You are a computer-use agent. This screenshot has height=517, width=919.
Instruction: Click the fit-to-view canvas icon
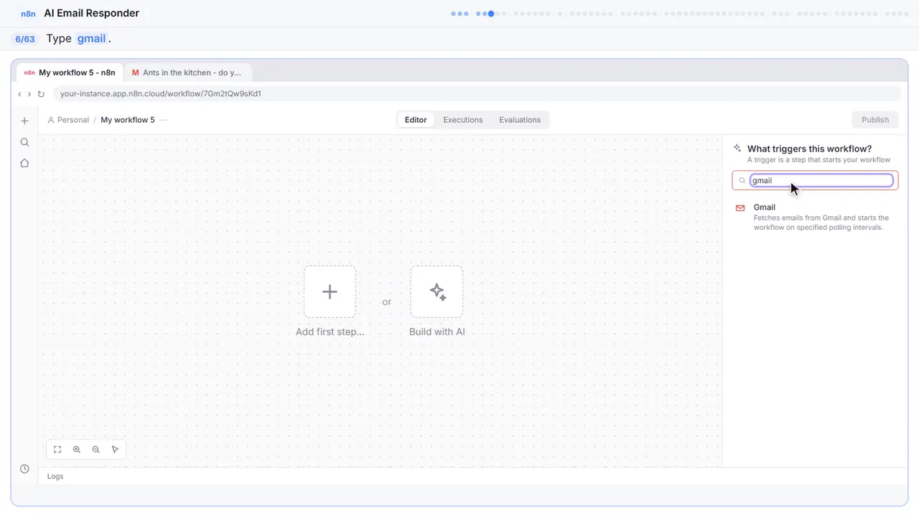click(x=57, y=450)
